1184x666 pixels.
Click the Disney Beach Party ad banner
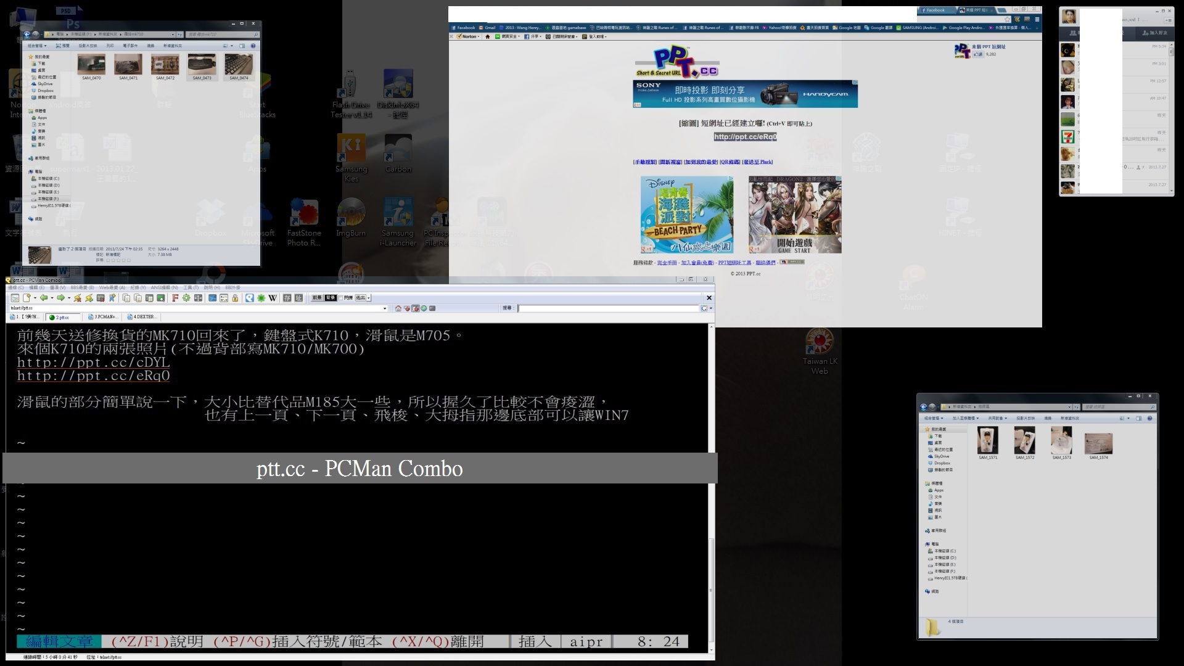click(x=687, y=215)
